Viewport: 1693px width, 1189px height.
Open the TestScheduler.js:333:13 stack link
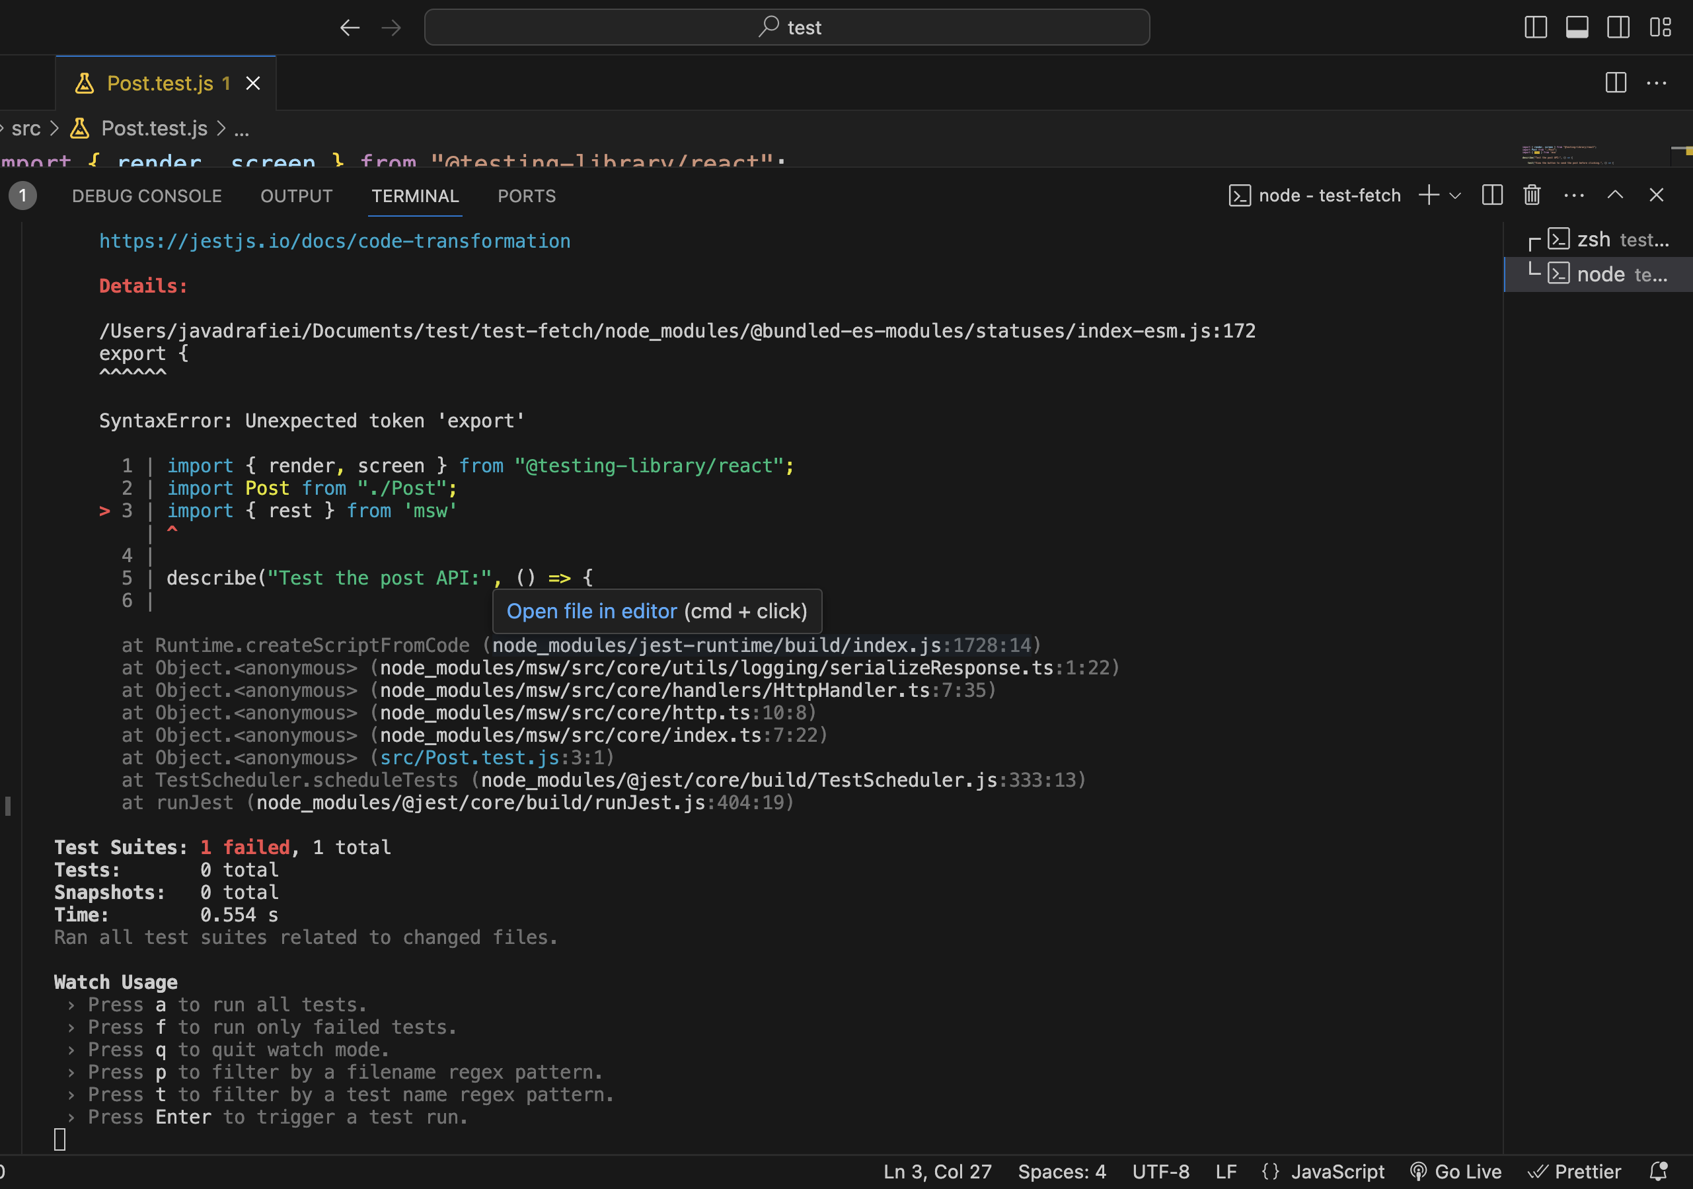pos(778,781)
